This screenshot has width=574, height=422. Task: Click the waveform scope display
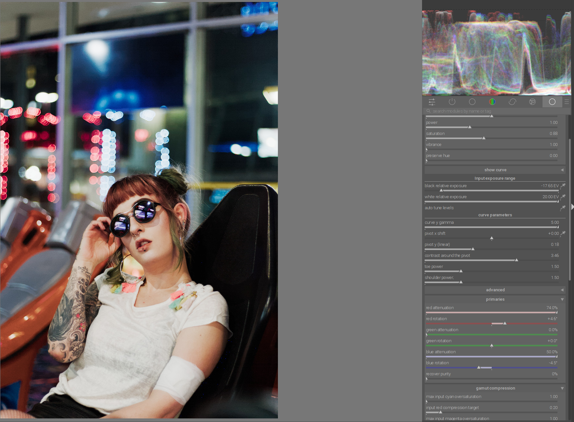pyautogui.click(x=496, y=53)
